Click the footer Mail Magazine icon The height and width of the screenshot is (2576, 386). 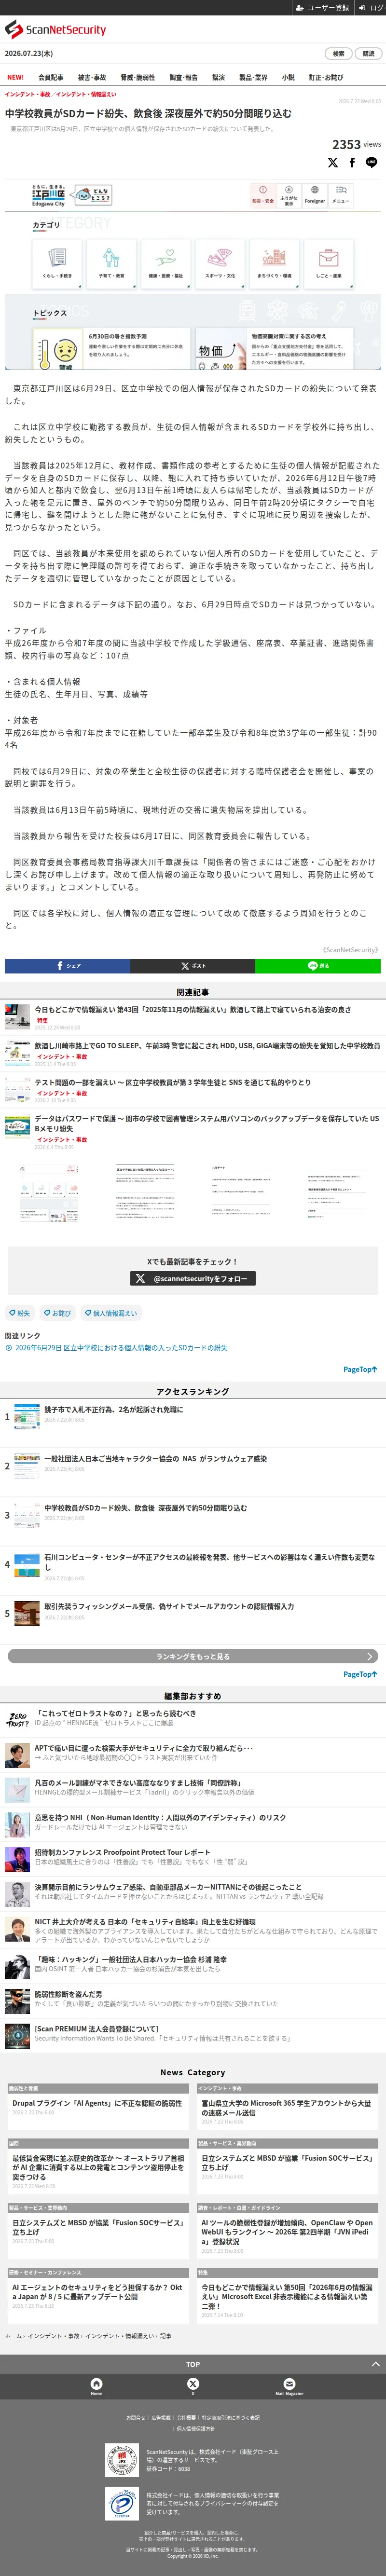[289, 2384]
